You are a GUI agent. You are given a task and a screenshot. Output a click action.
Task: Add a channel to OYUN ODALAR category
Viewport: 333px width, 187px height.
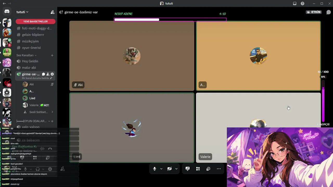coord(52,121)
